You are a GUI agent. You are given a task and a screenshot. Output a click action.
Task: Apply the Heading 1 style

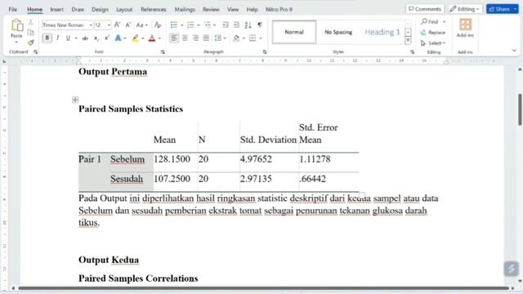click(382, 32)
